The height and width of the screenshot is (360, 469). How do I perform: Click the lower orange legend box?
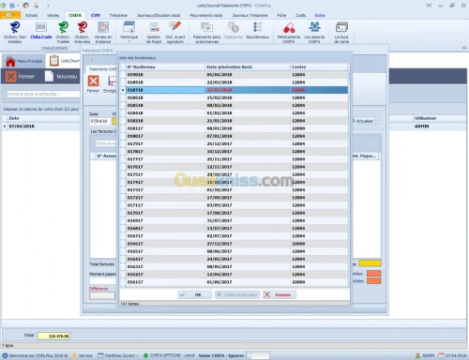pyautogui.click(x=373, y=280)
